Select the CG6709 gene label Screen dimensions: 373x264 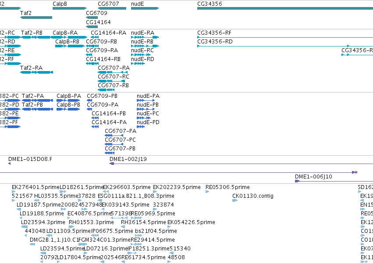pos(96,13)
